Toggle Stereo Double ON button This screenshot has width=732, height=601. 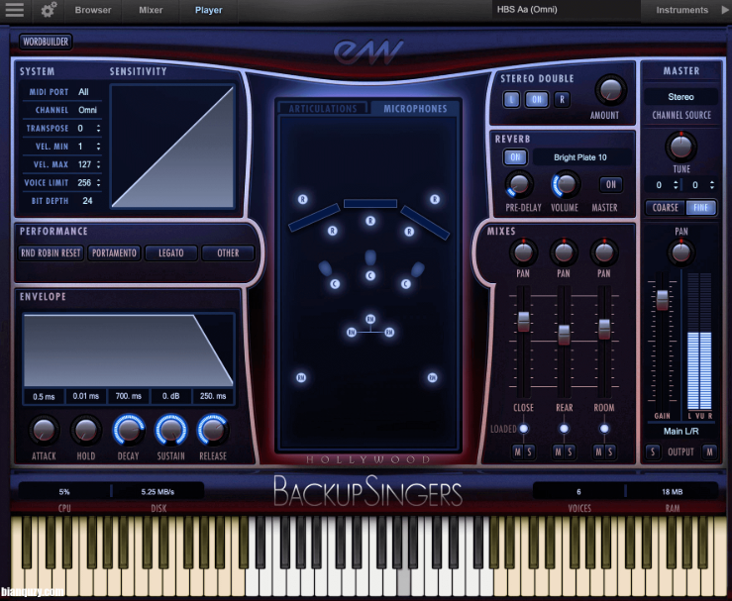[537, 99]
